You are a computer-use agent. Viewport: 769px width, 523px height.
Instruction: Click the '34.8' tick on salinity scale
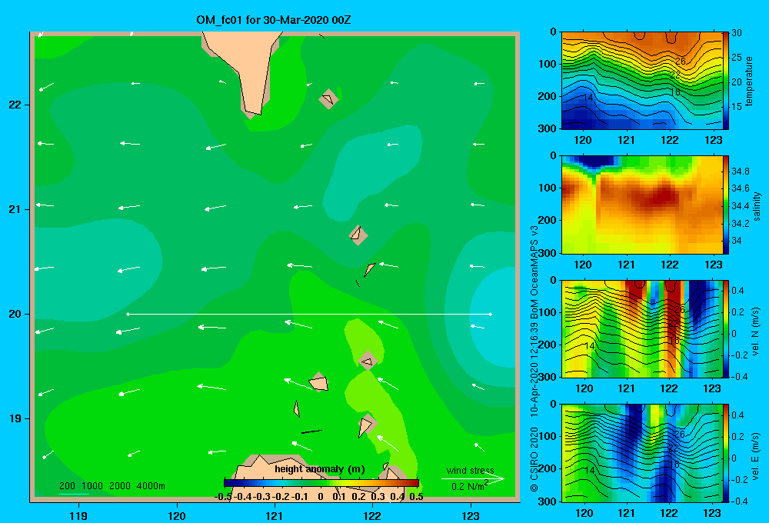pos(740,172)
